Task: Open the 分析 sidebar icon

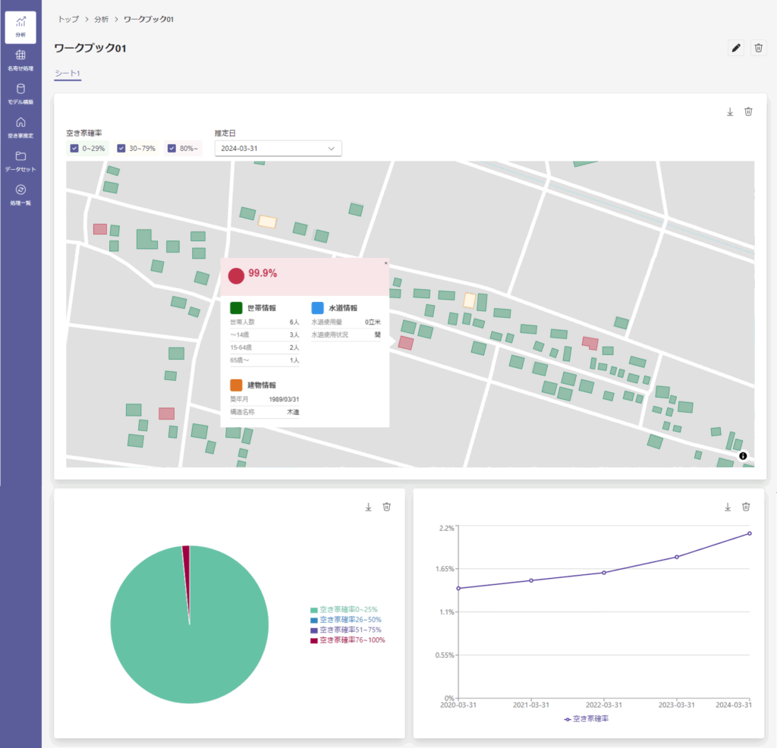Action: click(20, 27)
